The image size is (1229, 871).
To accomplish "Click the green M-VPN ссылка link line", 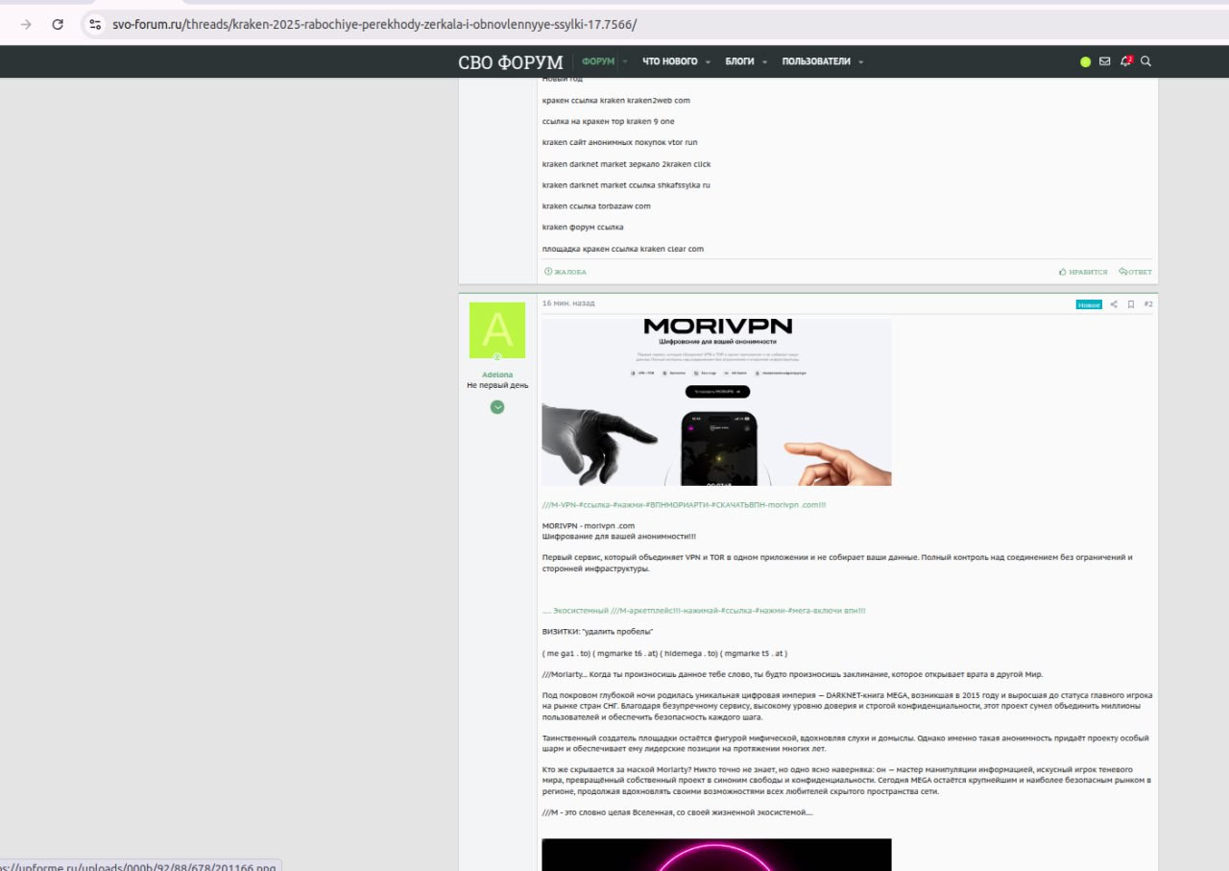I will (x=685, y=505).
